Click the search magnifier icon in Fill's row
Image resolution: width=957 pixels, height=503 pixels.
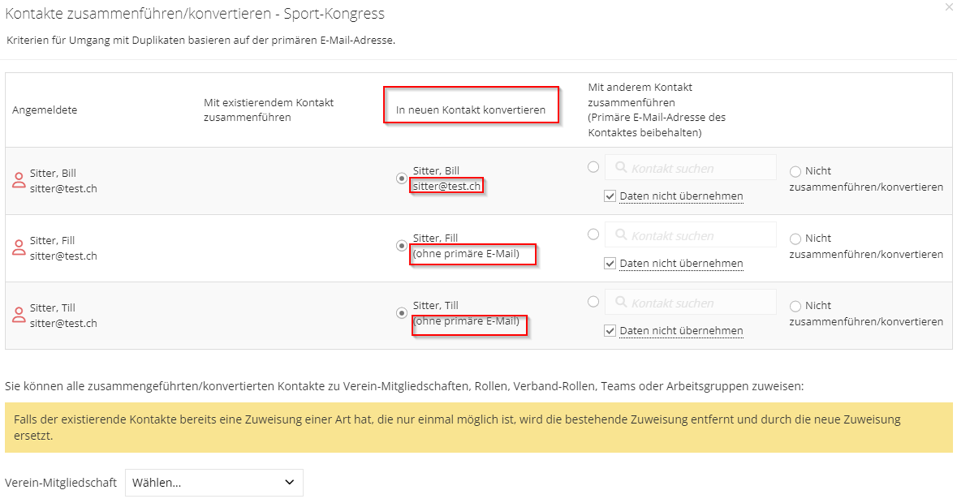621,235
